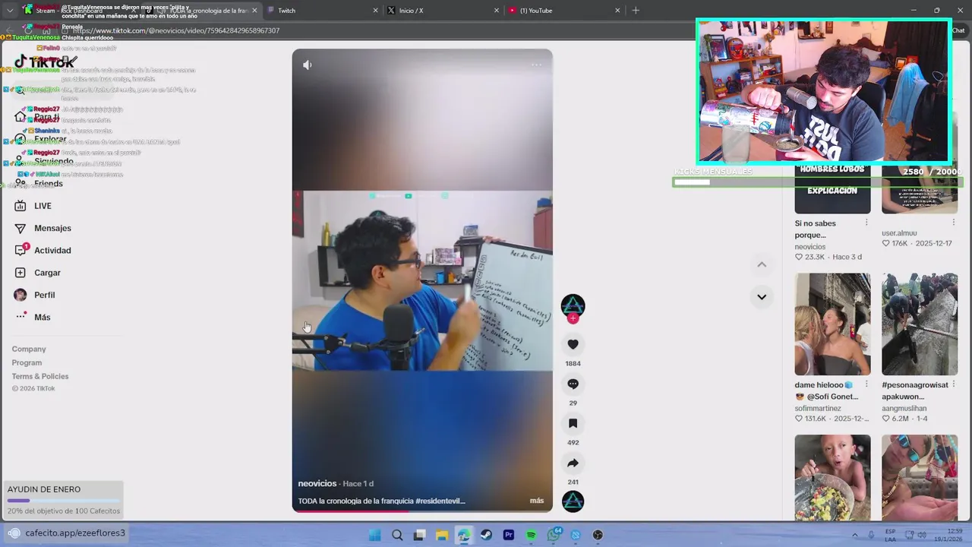
Task: Unmute the TikTok video sound
Action: [x=308, y=65]
